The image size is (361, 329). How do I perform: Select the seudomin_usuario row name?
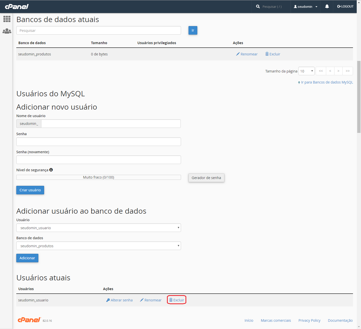(33, 300)
